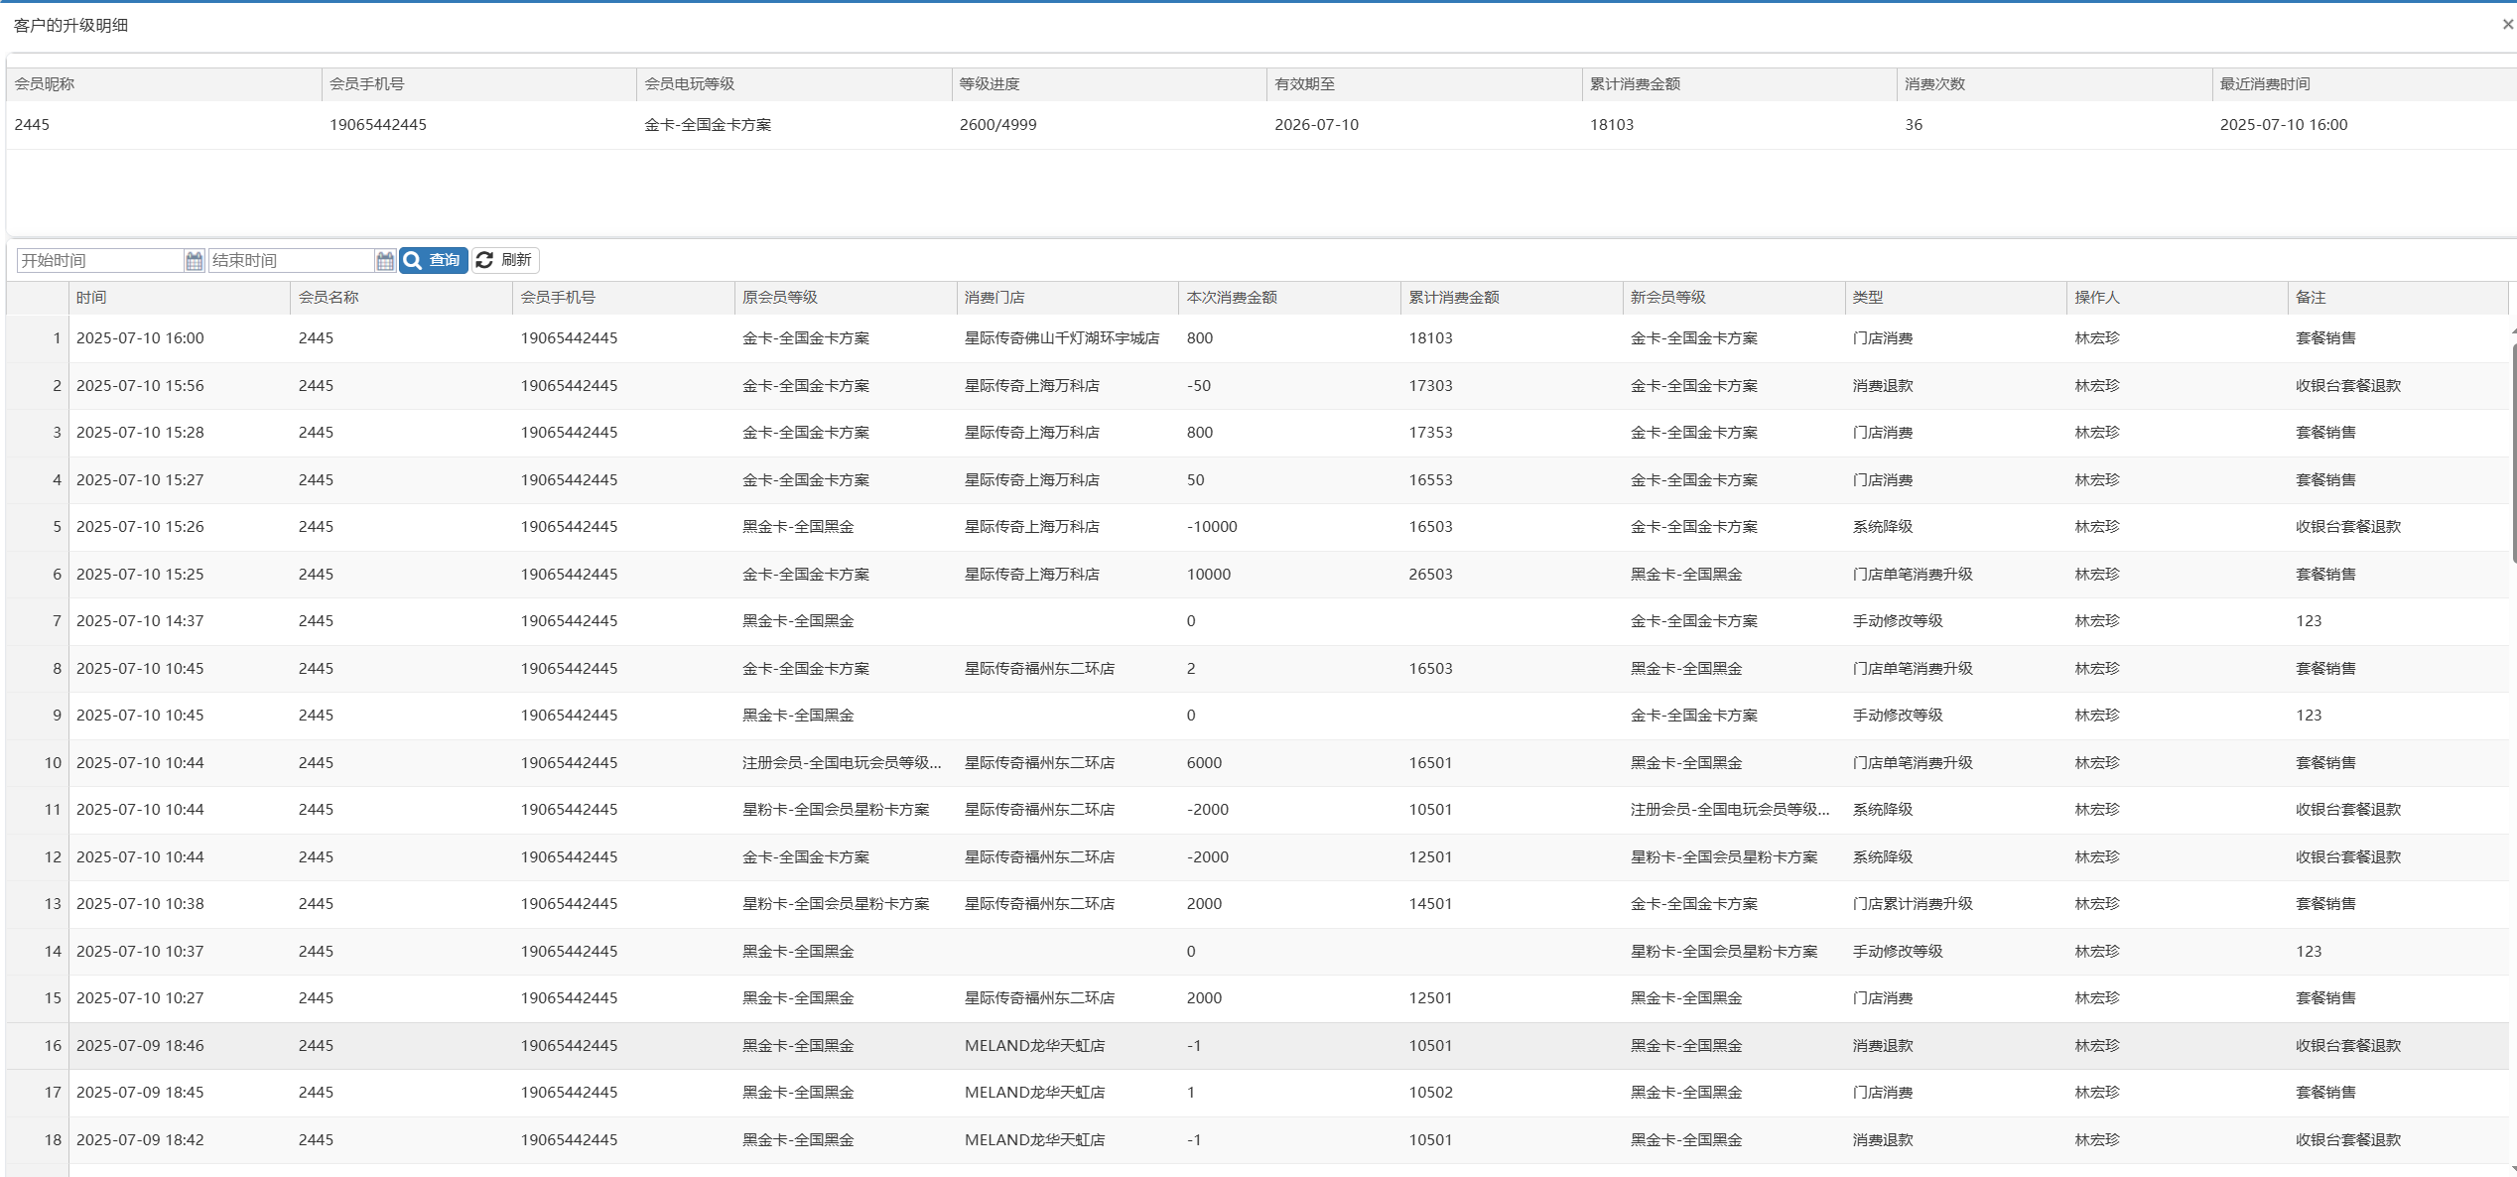The image size is (2517, 1177).
Task: Select row 5 with -10000 amount
Action: point(1212,527)
